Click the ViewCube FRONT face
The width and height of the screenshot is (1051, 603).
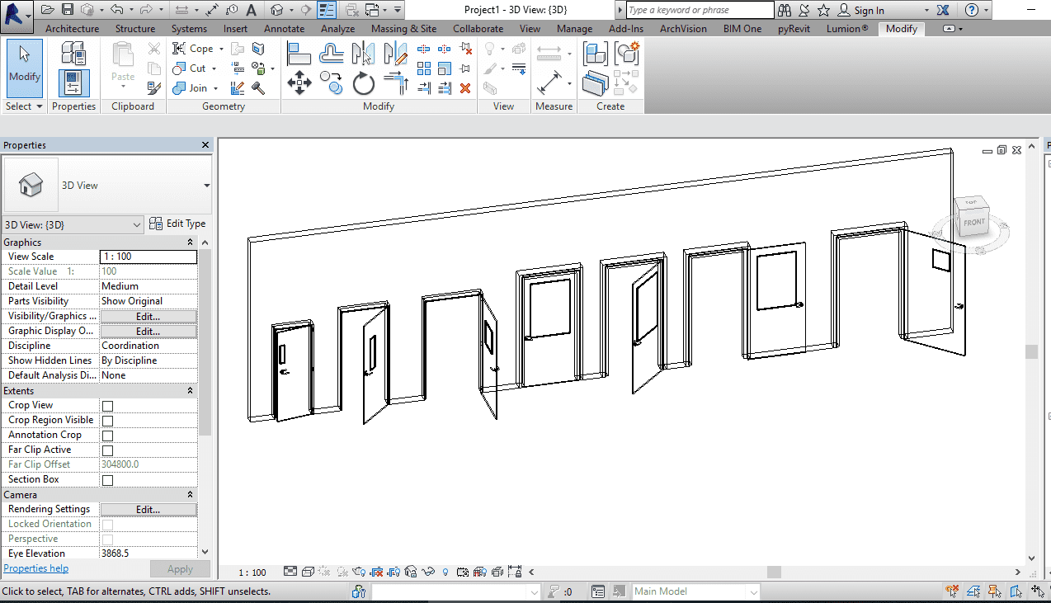973,222
